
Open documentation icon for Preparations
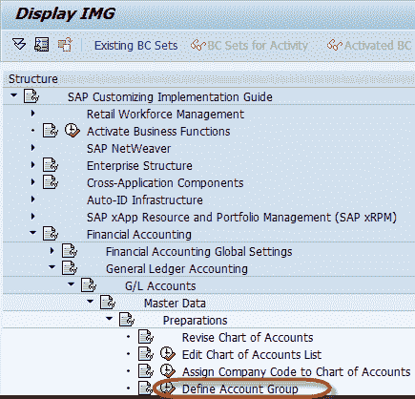click(127, 320)
